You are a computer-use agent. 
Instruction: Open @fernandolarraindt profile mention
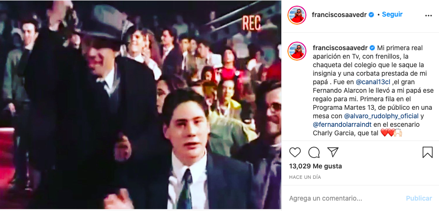point(341,124)
